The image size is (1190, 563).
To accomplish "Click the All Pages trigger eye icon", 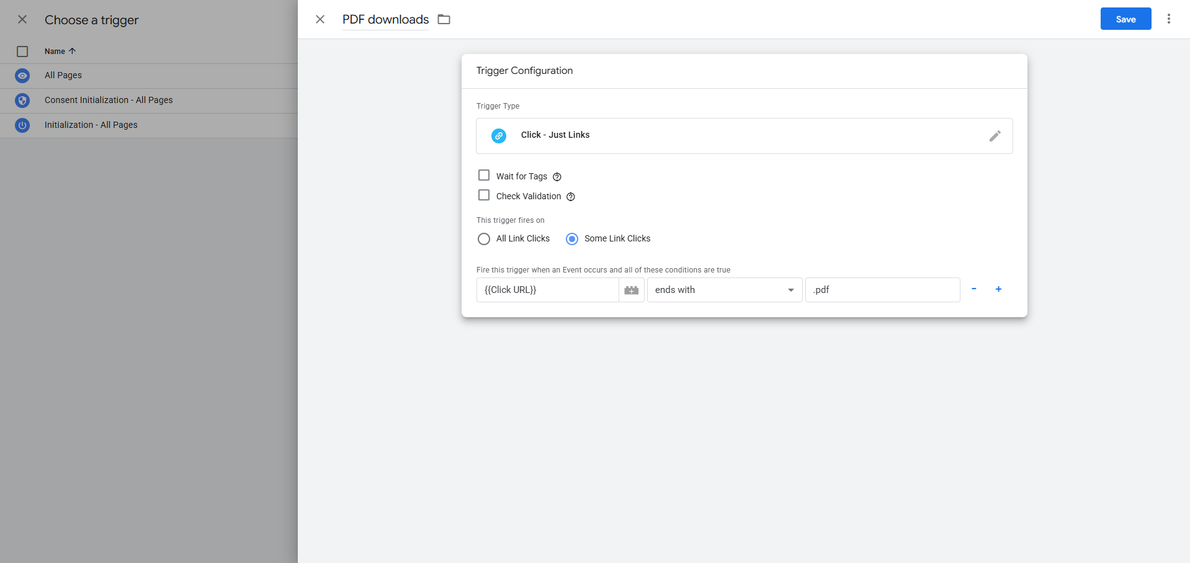I will click(x=22, y=75).
